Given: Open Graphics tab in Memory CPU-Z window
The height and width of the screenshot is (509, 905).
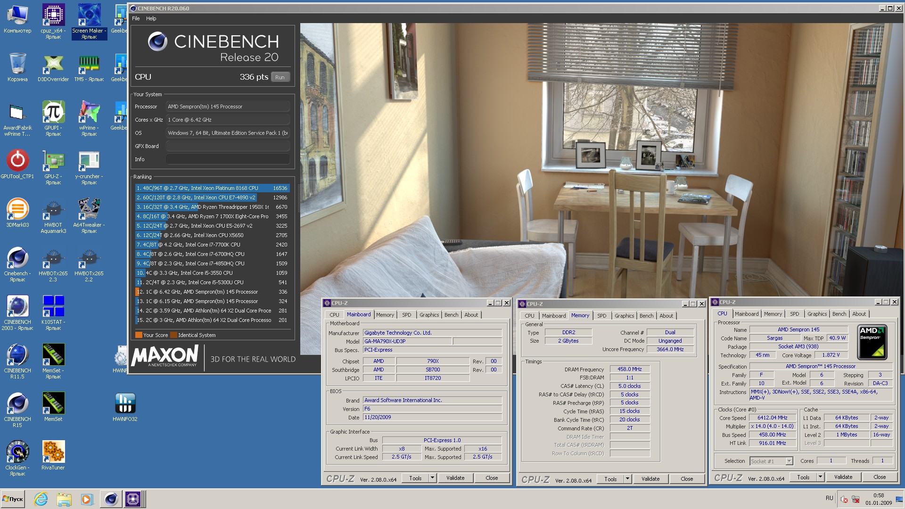Looking at the screenshot, I should 624,316.
